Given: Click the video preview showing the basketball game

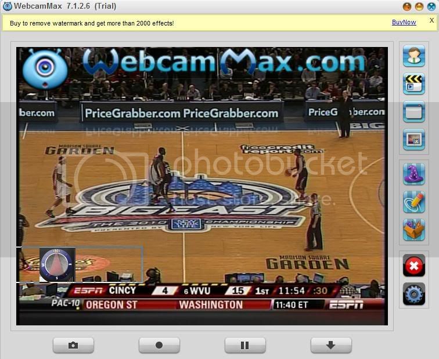Looking at the screenshot, I should pyautogui.click(x=202, y=186).
